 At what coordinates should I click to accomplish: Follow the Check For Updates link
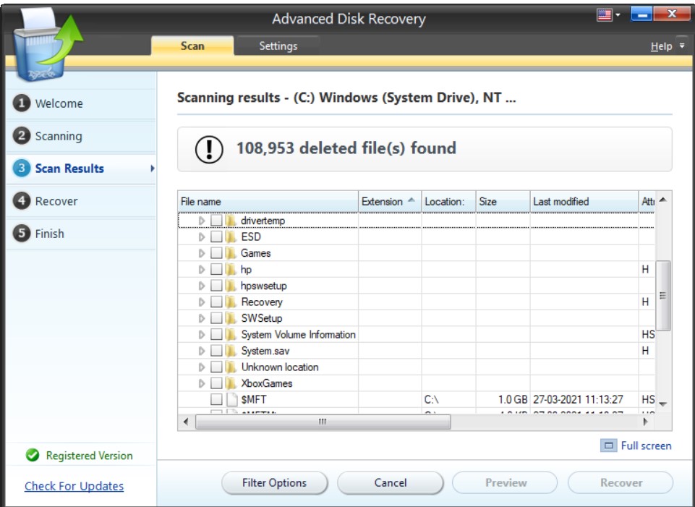[x=74, y=486]
